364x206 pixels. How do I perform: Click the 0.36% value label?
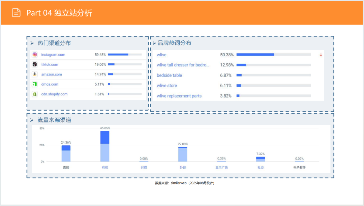pos(221,158)
